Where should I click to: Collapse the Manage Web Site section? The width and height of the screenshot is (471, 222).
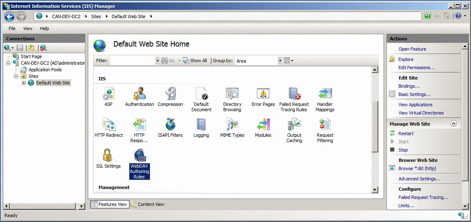point(454,124)
